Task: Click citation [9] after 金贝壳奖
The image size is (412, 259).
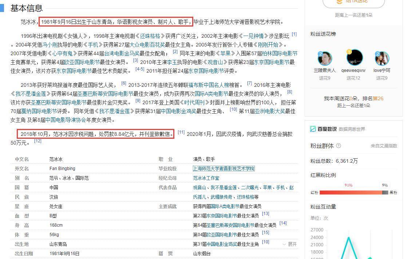Action: [138, 101]
